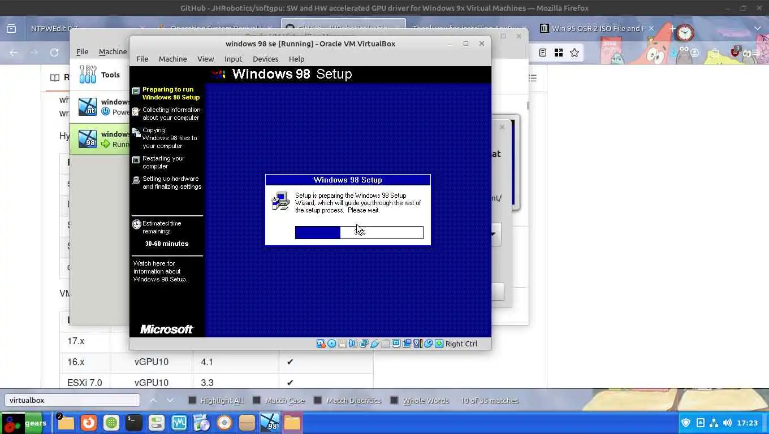Screen dimensions: 769x434
Task: Go to previous find match arrow
Action: pos(153,400)
